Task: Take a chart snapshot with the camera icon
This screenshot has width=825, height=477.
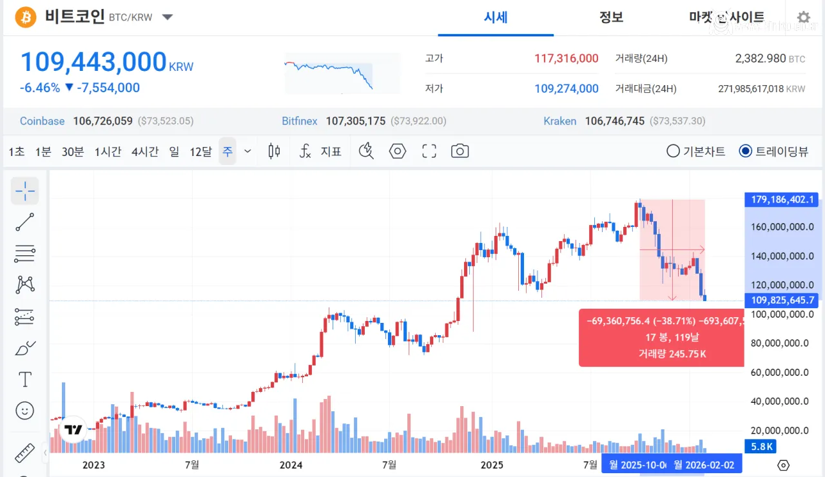Action: [460, 151]
